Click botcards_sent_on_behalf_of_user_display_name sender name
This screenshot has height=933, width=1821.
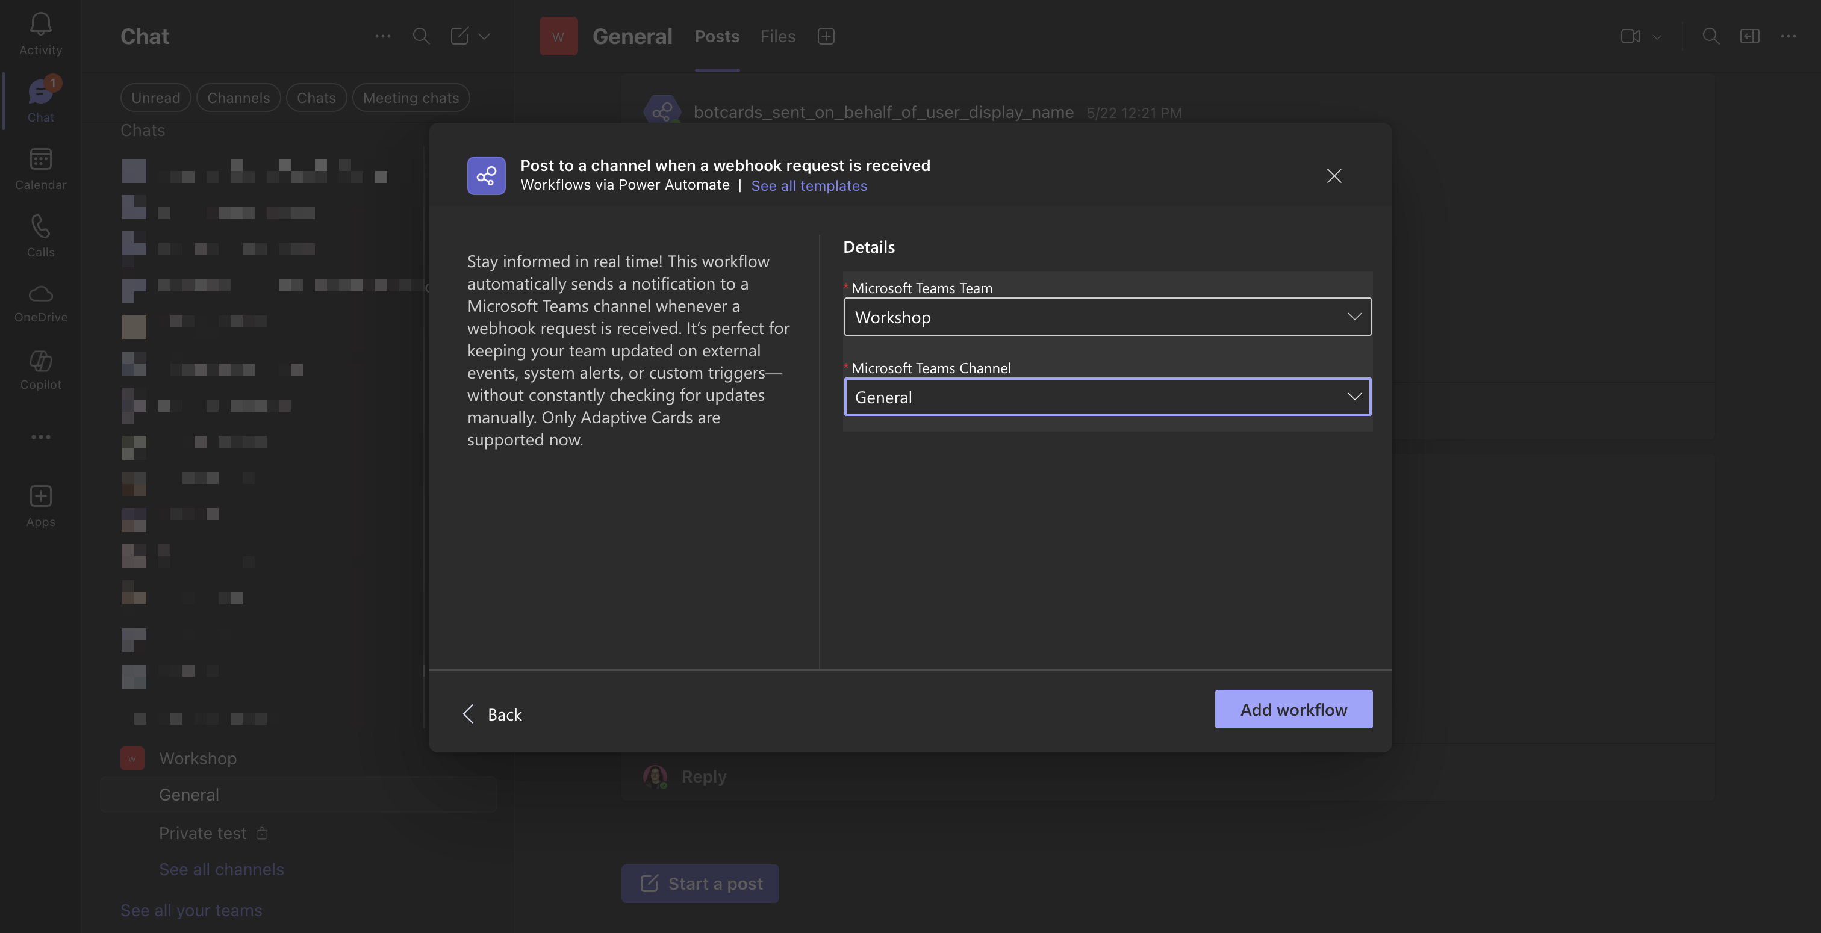tap(883, 112)
